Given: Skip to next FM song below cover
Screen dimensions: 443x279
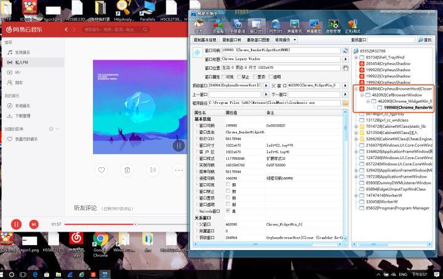Looking at the screenshot, I should (x=153, y=170).
